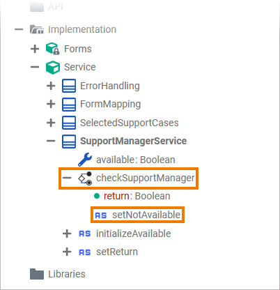The width and height of the screenshot is (280, 290).
Task: Collapse the Implementation folder
Action: click(x=19, y=29)
